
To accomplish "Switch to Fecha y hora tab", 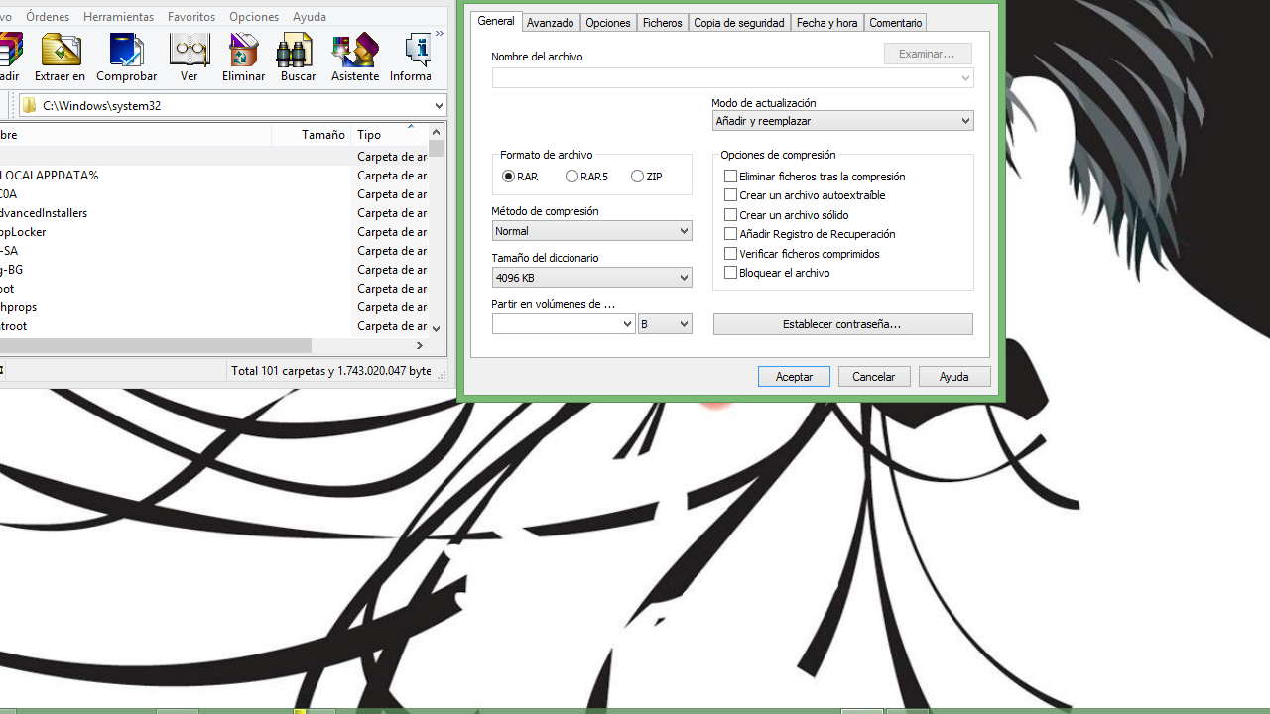I will 827,23.
